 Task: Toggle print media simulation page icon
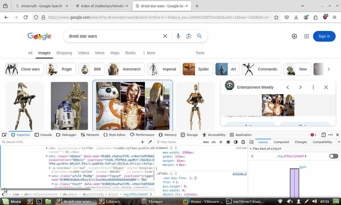point(243,142)
